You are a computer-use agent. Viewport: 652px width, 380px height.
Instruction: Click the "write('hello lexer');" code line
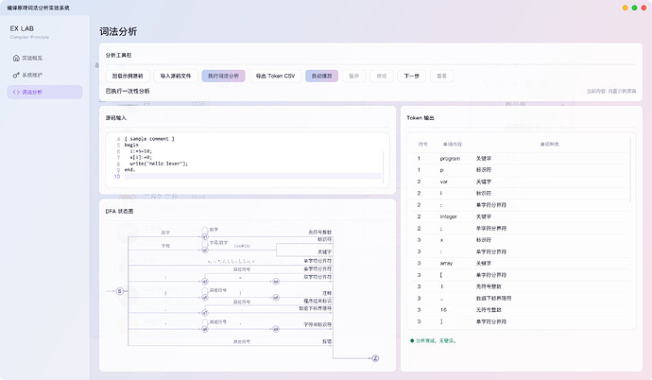(x=159, y=164)
